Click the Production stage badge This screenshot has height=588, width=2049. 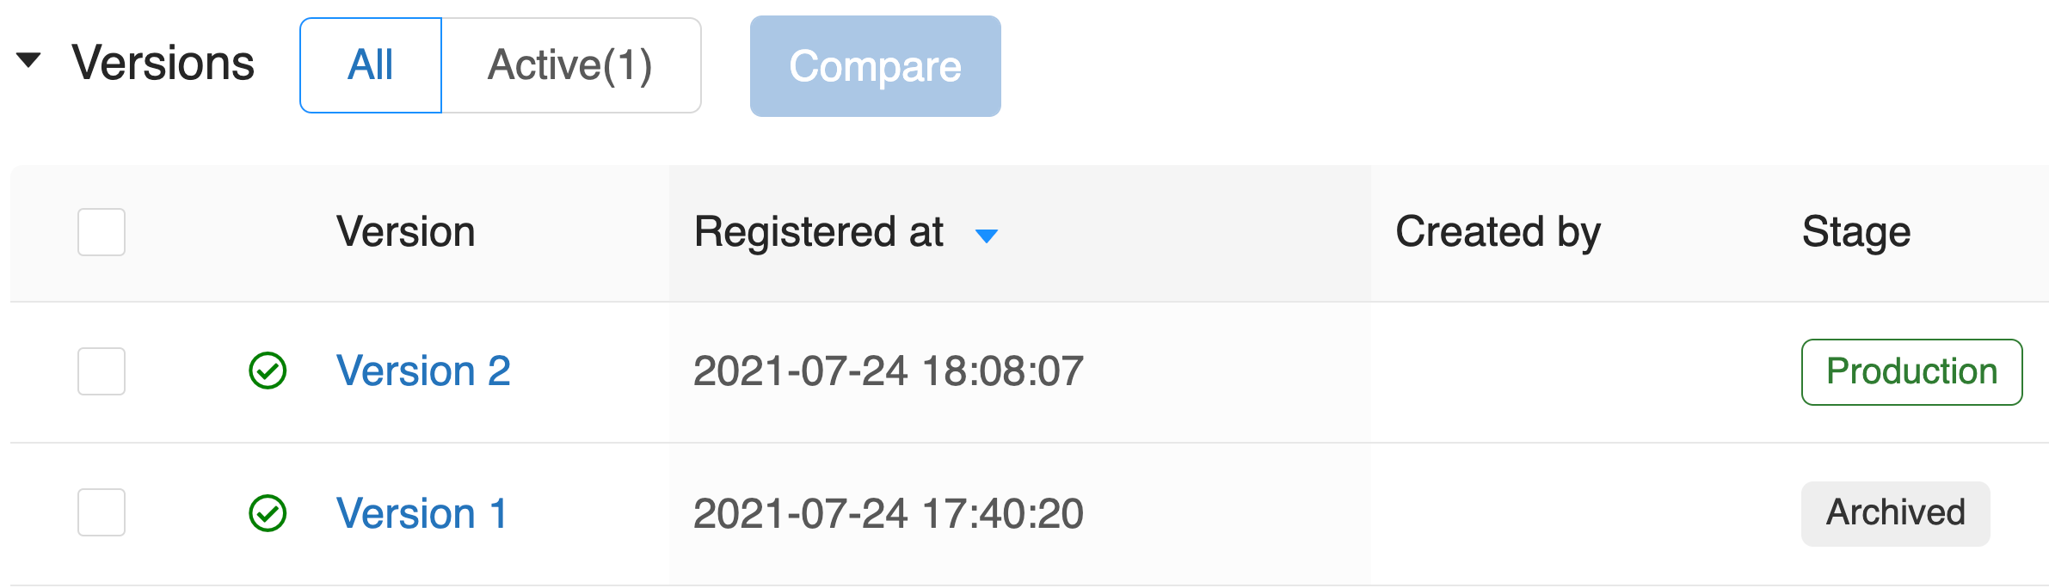[x=1911, y=372]
